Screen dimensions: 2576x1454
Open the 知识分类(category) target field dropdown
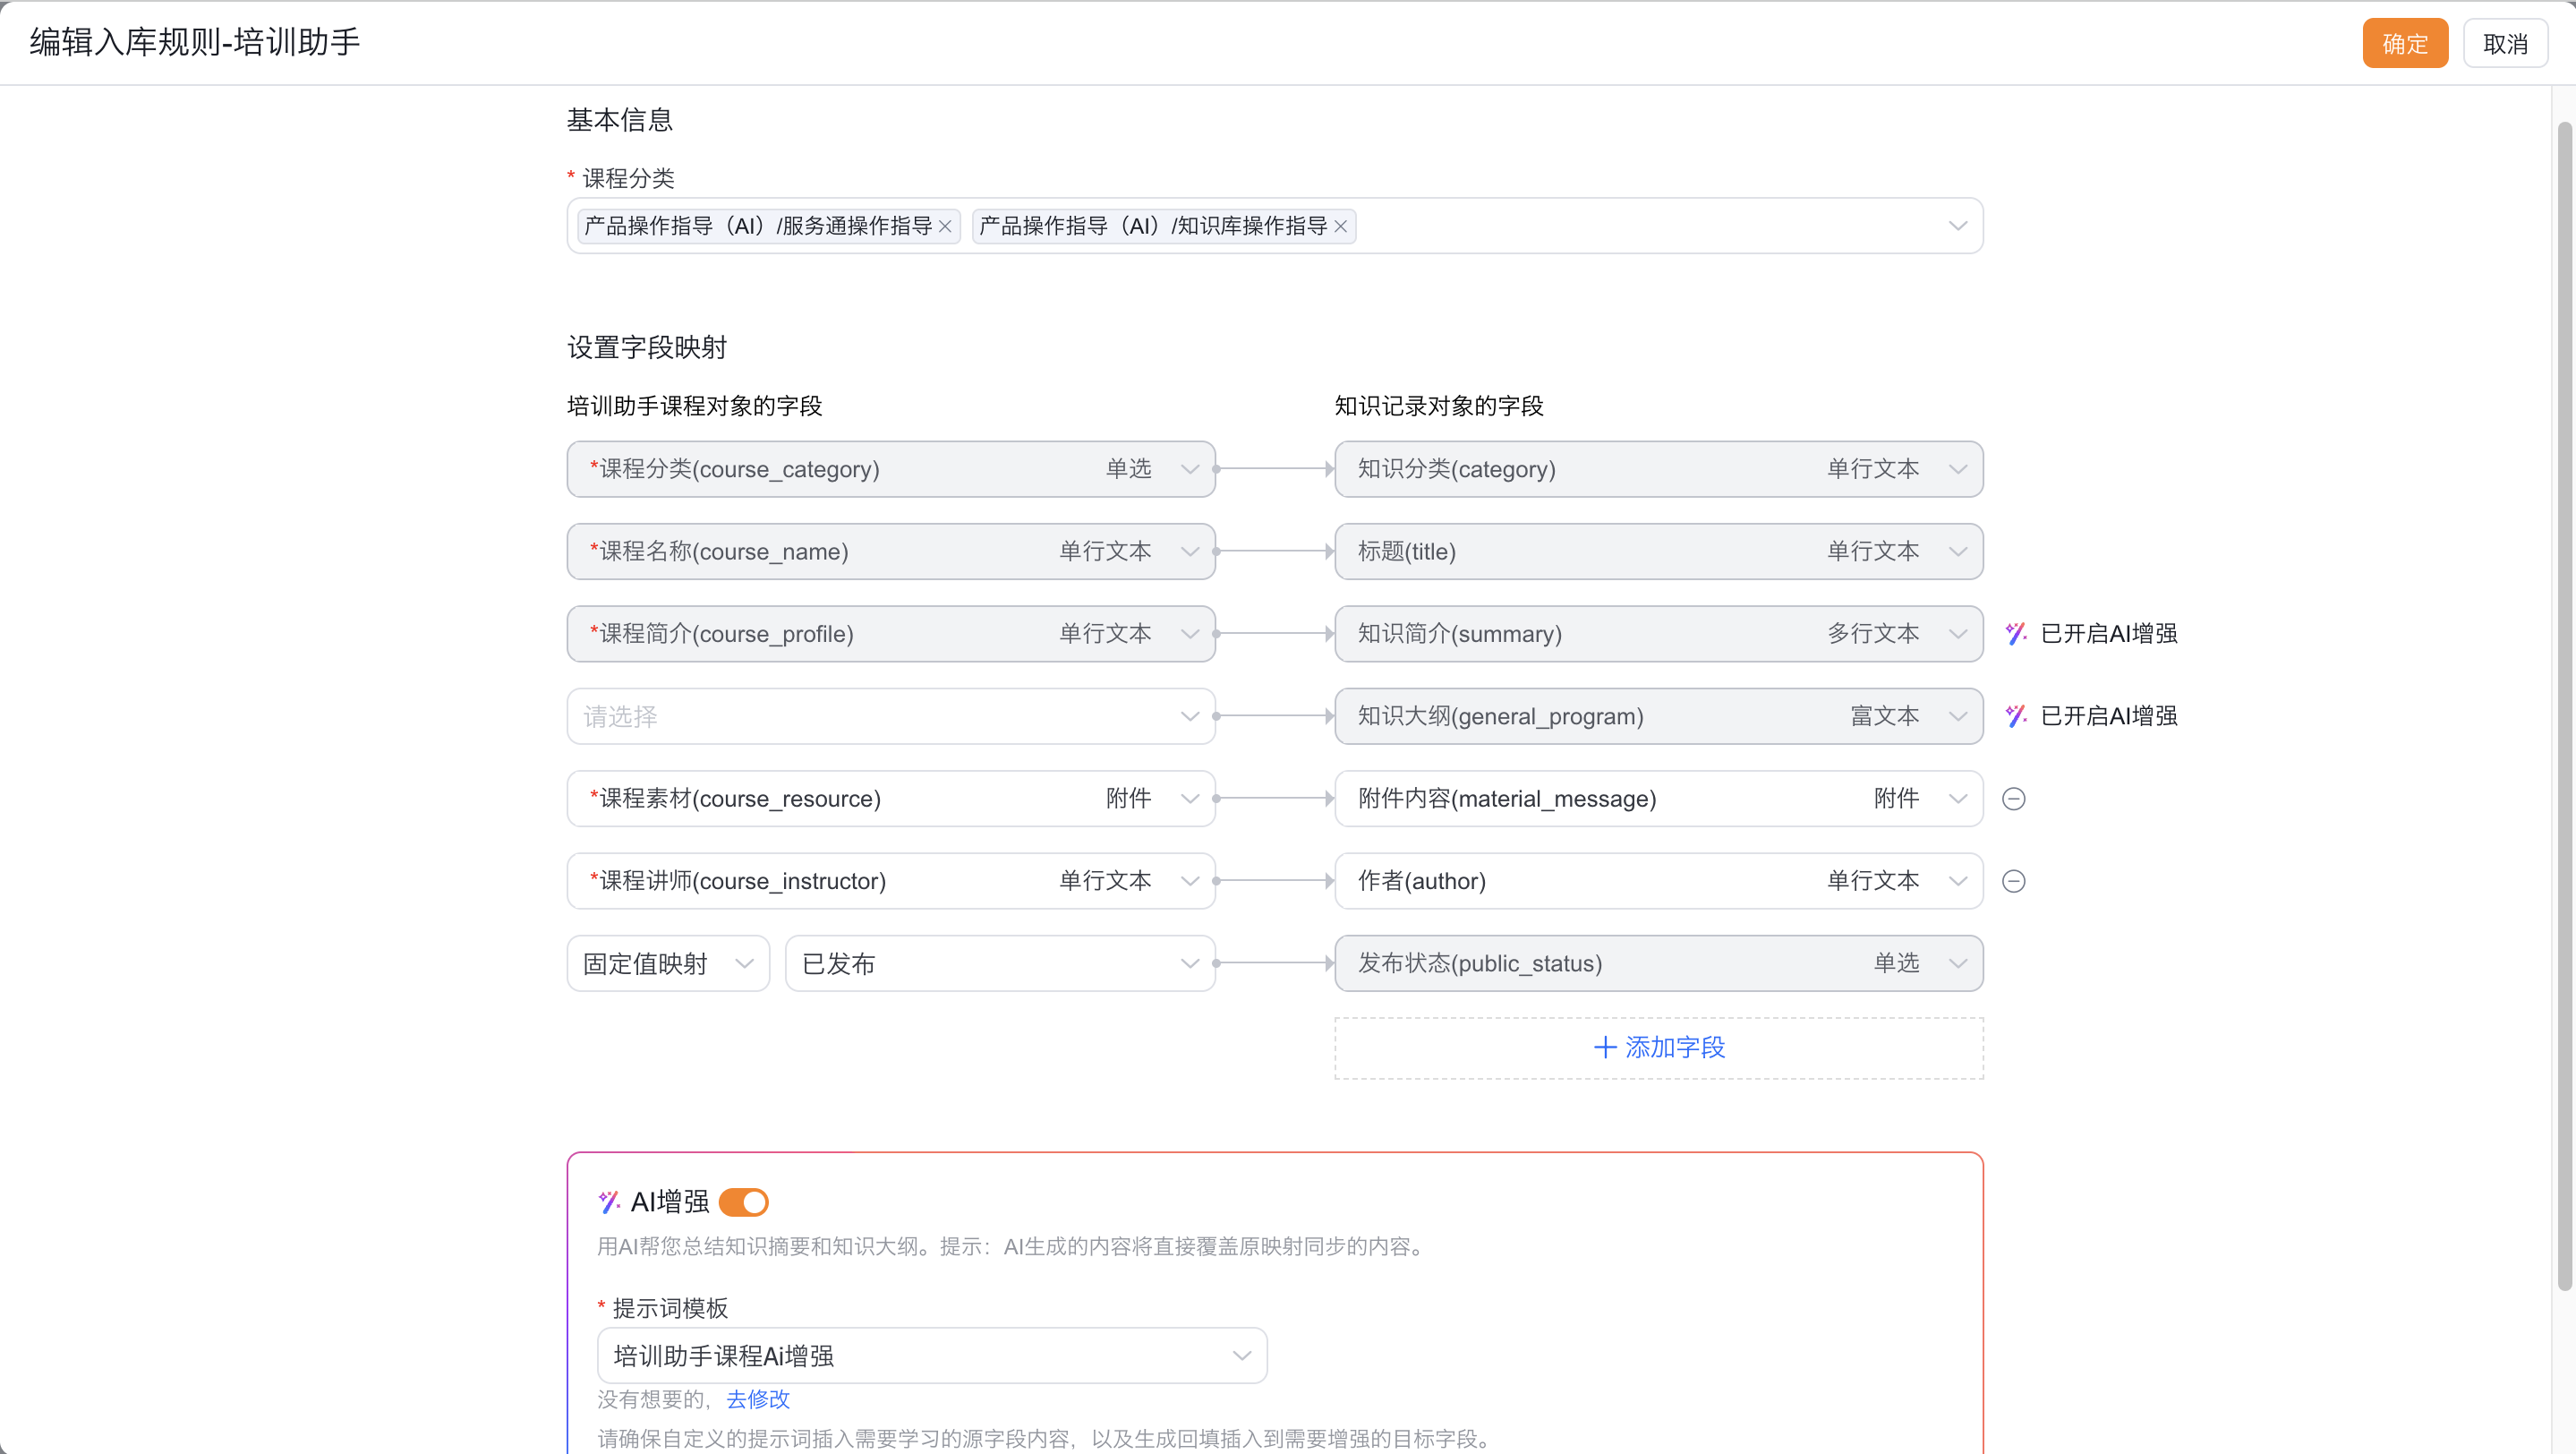[x=1659, y=469]
